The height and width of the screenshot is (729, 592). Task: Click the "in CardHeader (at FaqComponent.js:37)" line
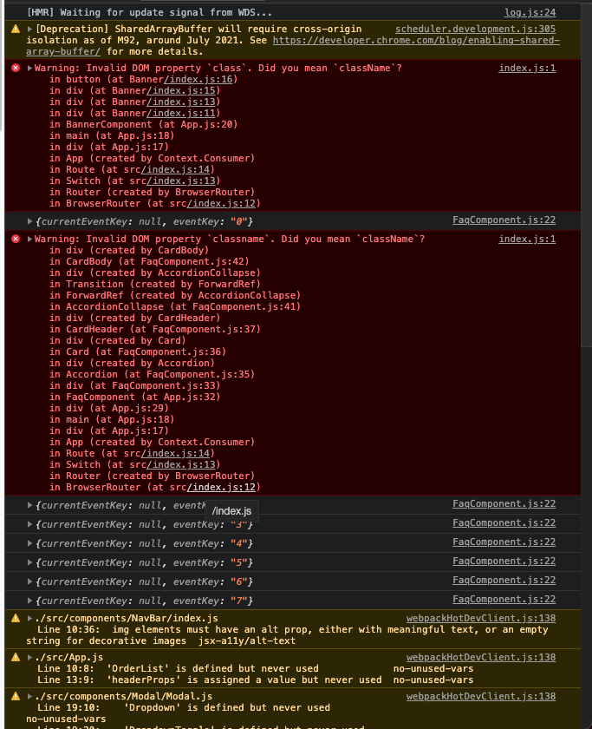coord(155,330)
